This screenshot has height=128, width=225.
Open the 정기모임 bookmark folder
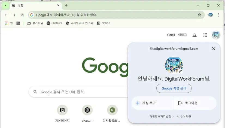pyautogui.click(x=35, y=23)
